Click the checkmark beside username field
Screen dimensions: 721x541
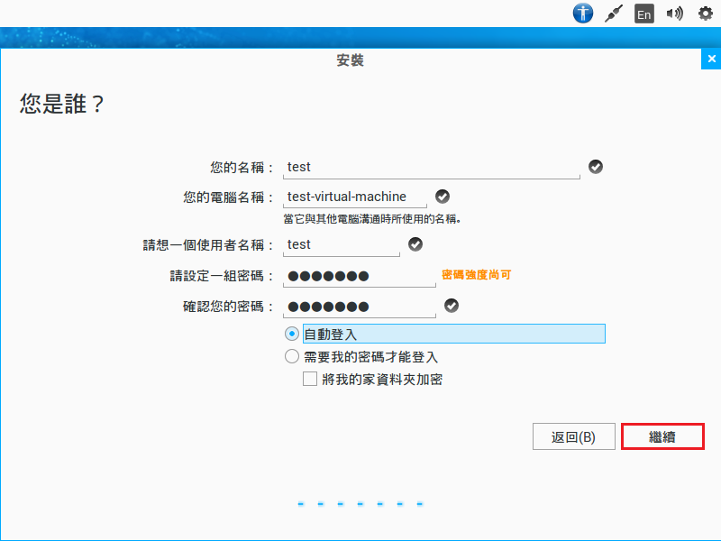tap(415, 244)
